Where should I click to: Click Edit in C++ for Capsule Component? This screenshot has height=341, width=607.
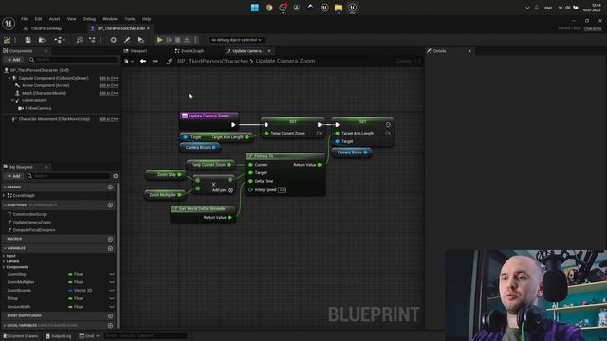pyautogui.click(x=108, y=78)
